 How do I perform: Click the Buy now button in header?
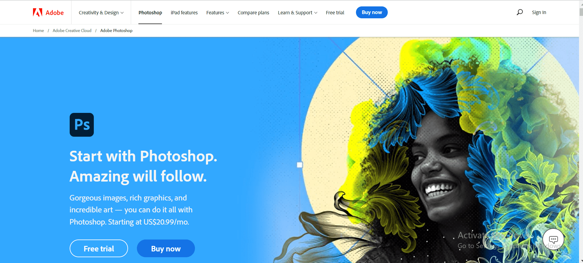click(372, 12)
